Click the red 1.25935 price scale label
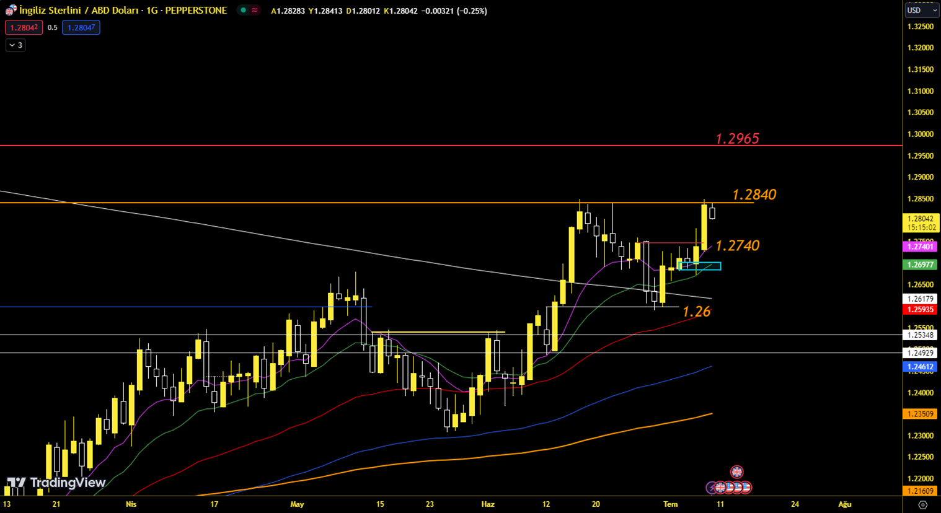 (921, 309)
